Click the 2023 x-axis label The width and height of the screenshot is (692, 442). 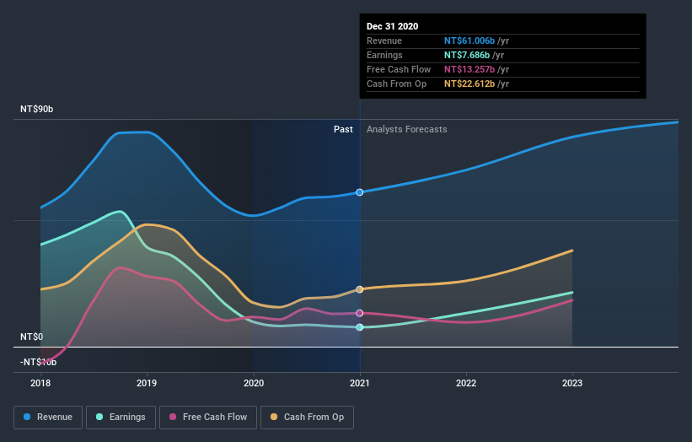click(x=572, y=383)
